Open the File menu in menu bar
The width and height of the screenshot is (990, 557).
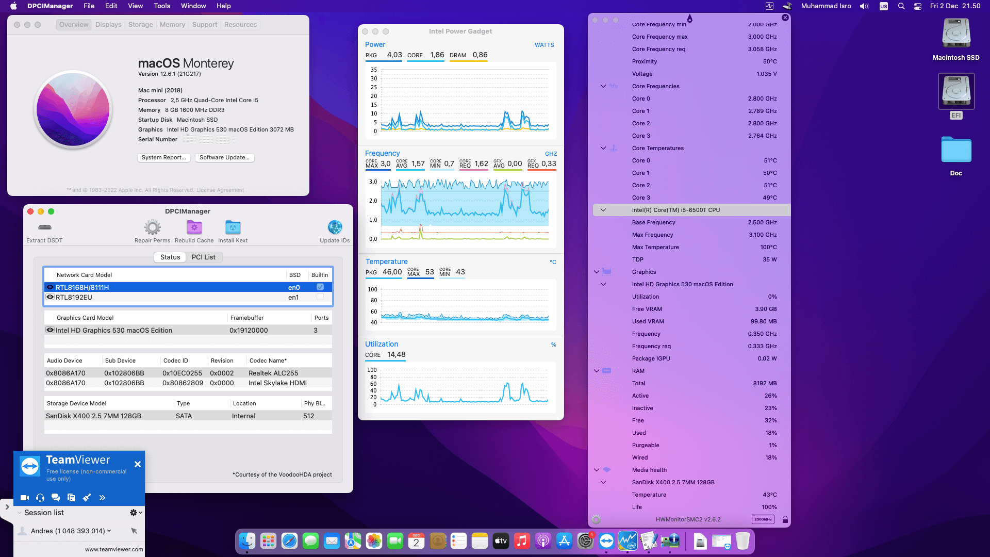(x=89, y=6)
